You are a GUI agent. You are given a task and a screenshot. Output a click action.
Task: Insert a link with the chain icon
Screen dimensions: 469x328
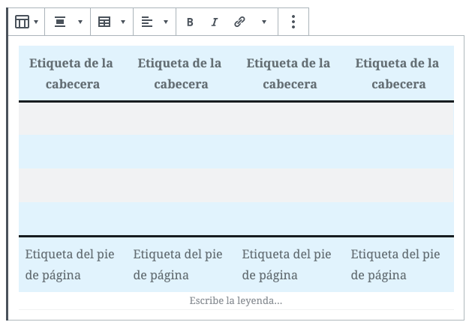pyautogui.click(x=239, y=22)
